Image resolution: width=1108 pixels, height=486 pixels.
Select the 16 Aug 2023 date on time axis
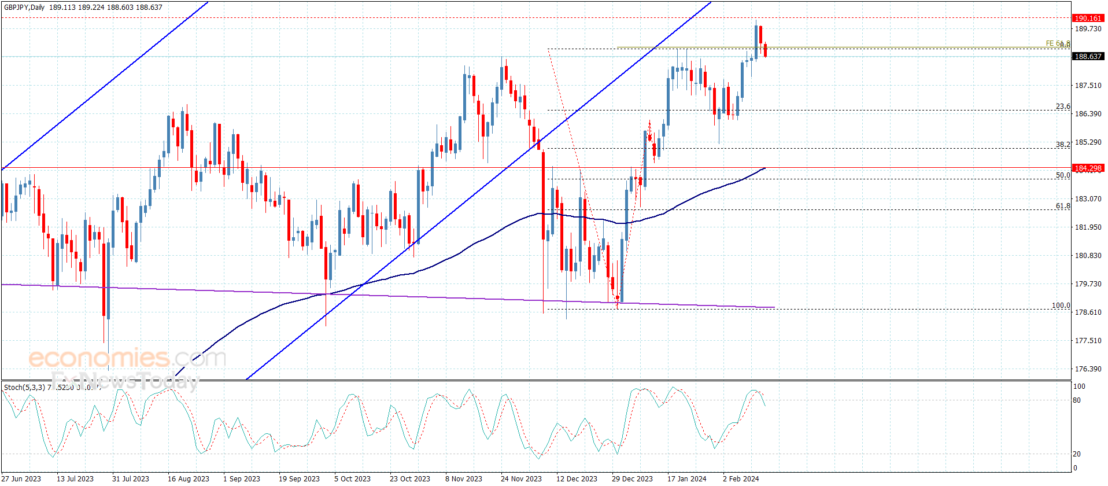click(188, 478)
